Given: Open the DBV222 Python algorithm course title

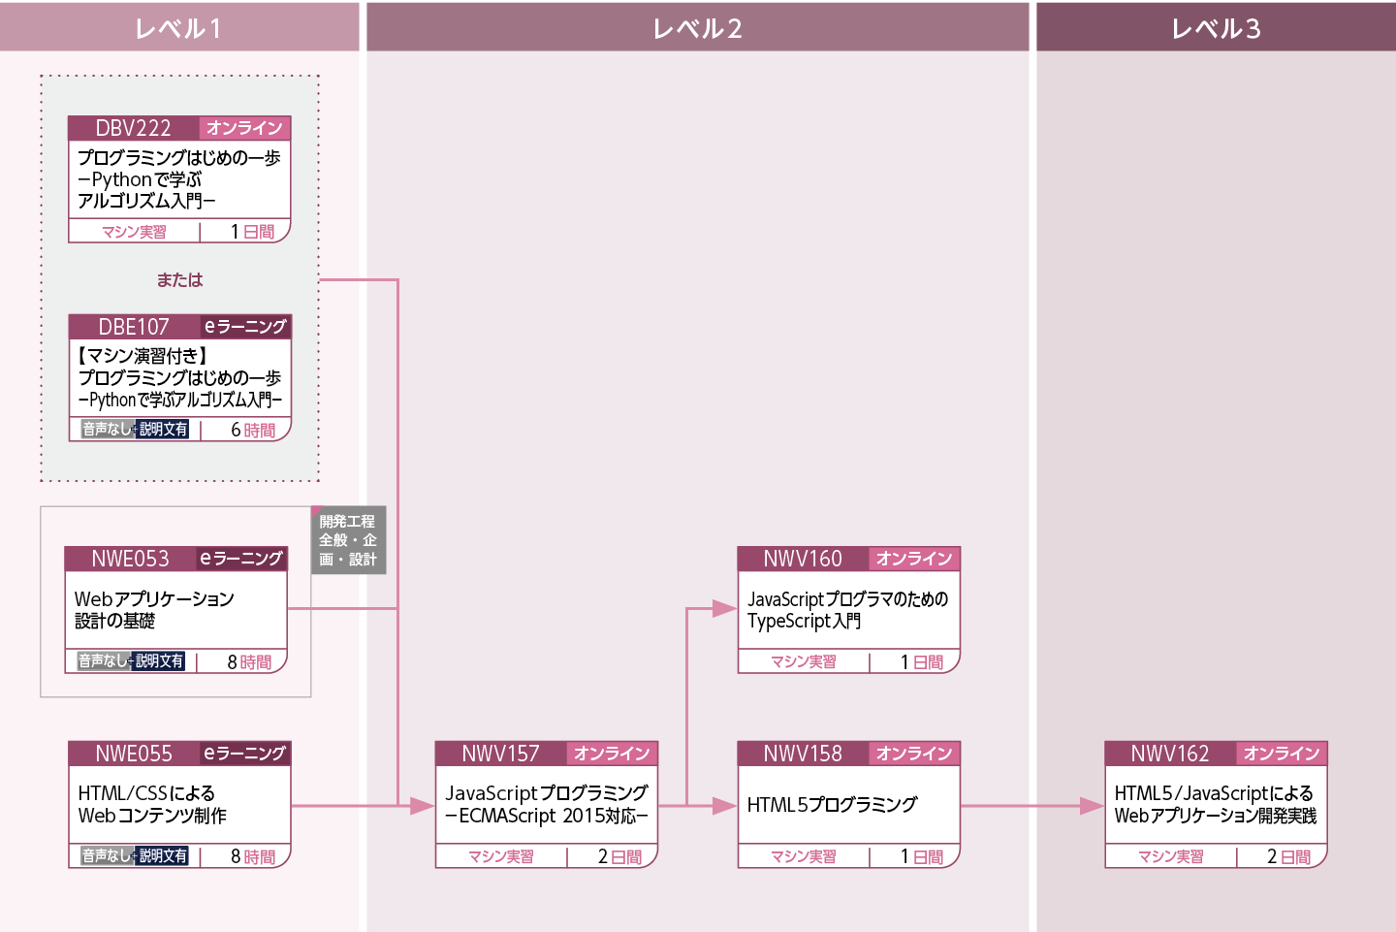Looking at the screenshot, I should 179,179.
